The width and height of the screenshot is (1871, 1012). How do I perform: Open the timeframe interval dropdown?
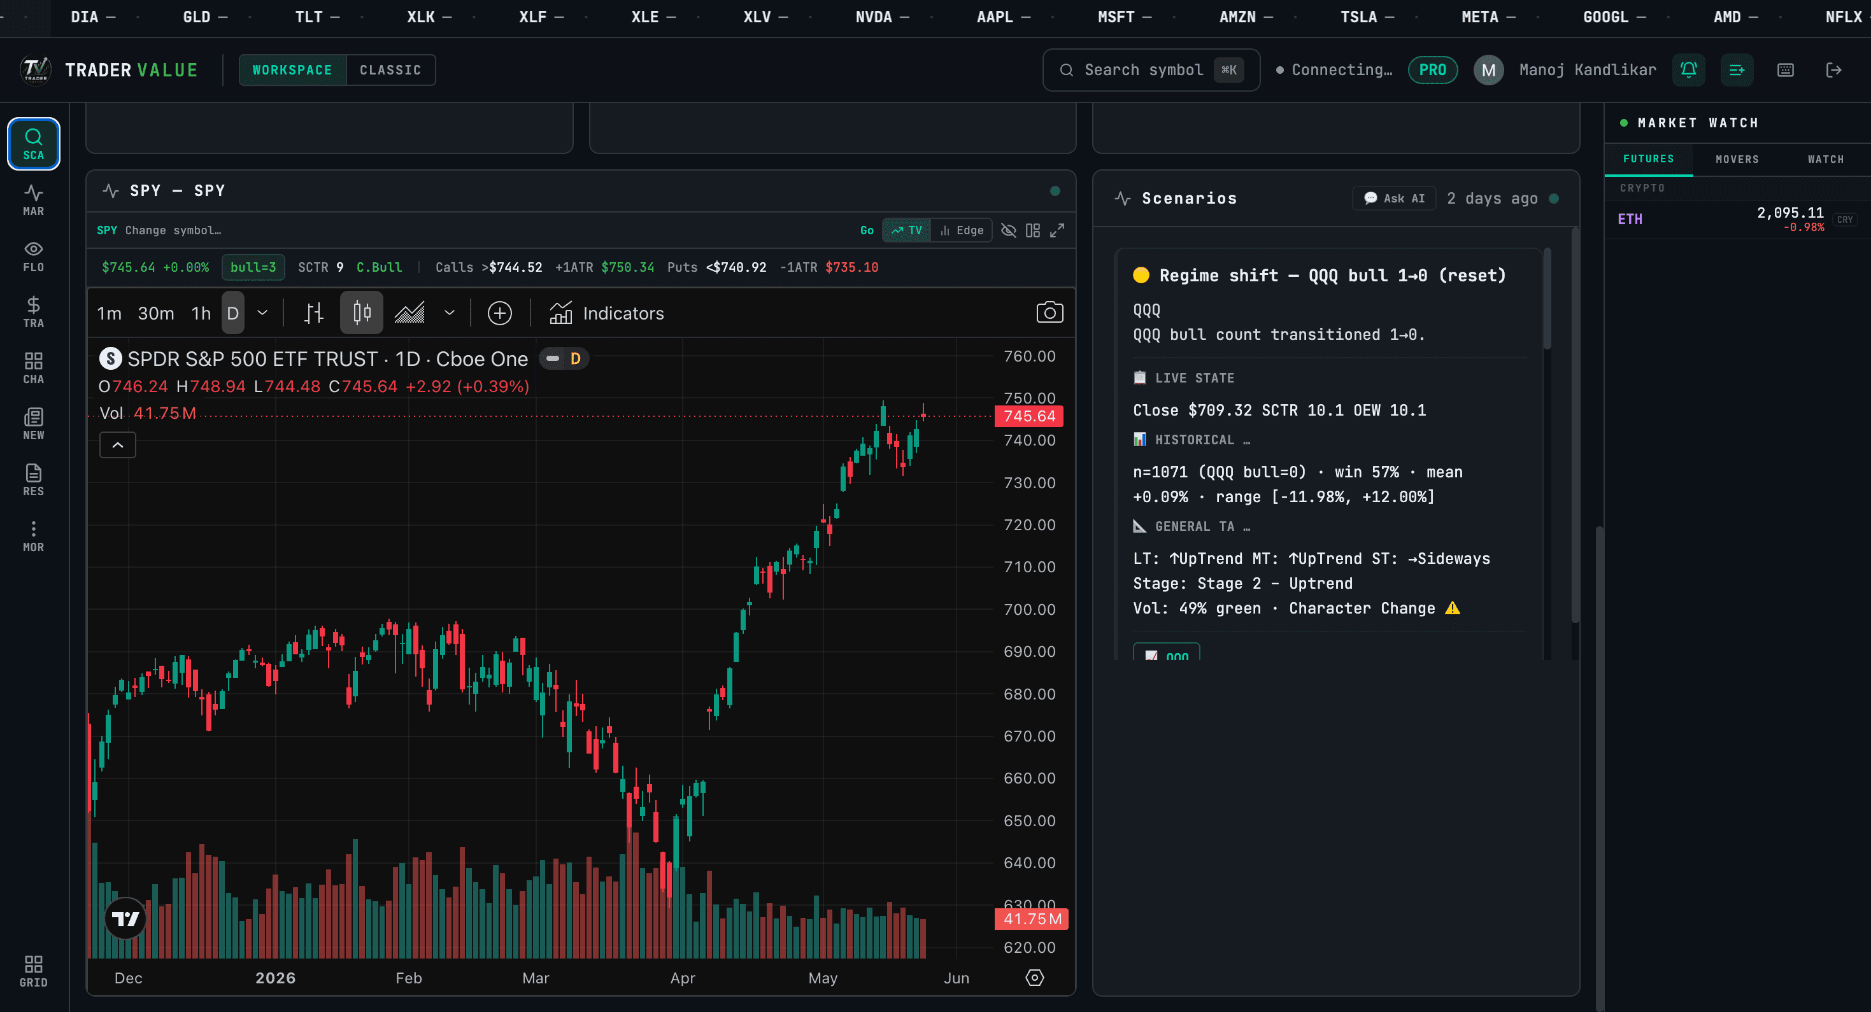tap(262, 313)
